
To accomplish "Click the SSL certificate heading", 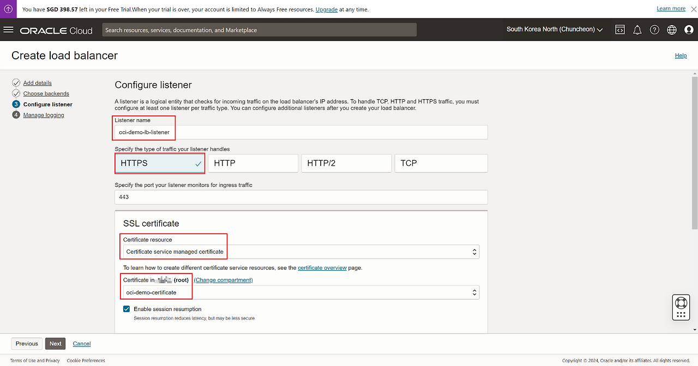I will [x=151, y=223].
